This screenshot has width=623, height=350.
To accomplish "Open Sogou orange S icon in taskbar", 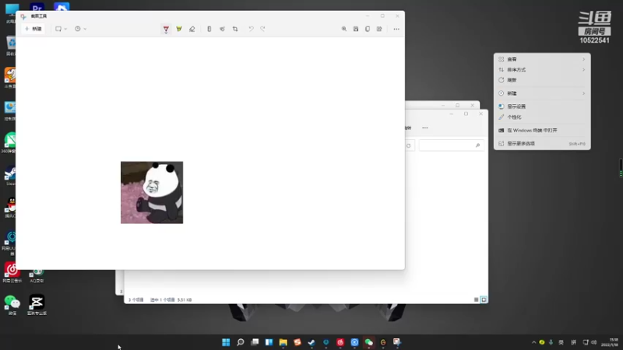I will coord(297,342).
